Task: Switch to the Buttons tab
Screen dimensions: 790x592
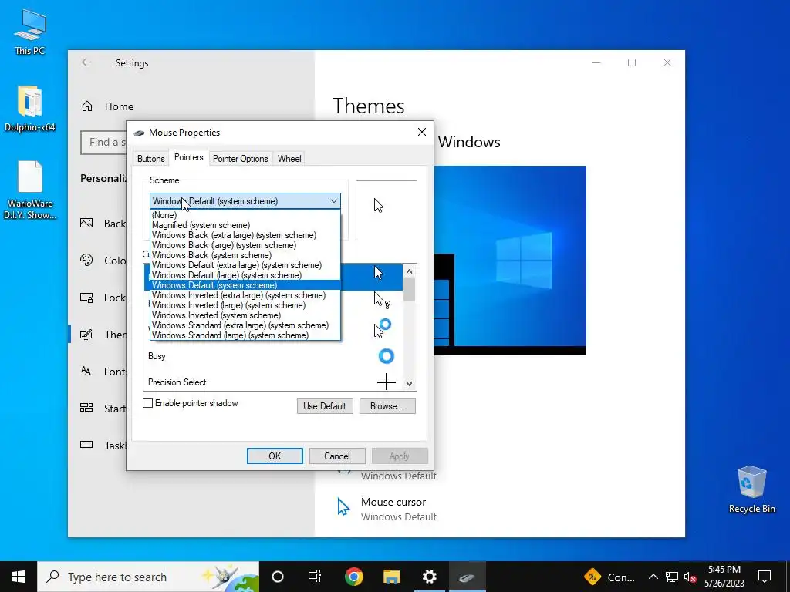Action: click(150, 159)
